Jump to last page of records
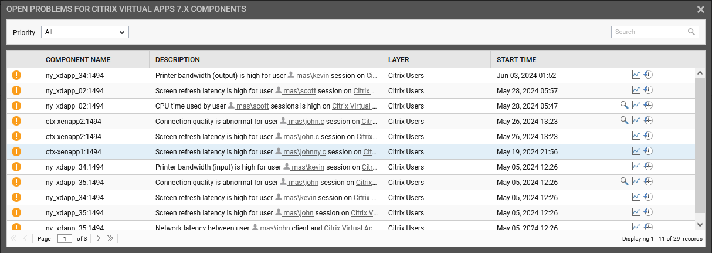Viewport: 712px width, 253px height. pyautogui.click(x=110, y=238)
